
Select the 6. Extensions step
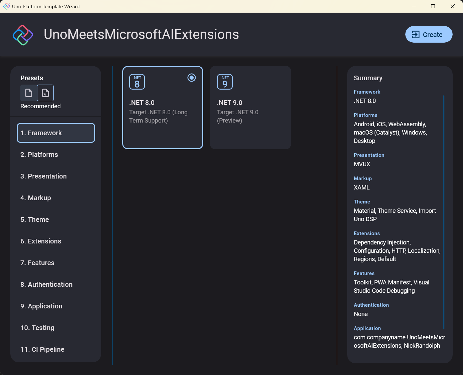(41, 241)
